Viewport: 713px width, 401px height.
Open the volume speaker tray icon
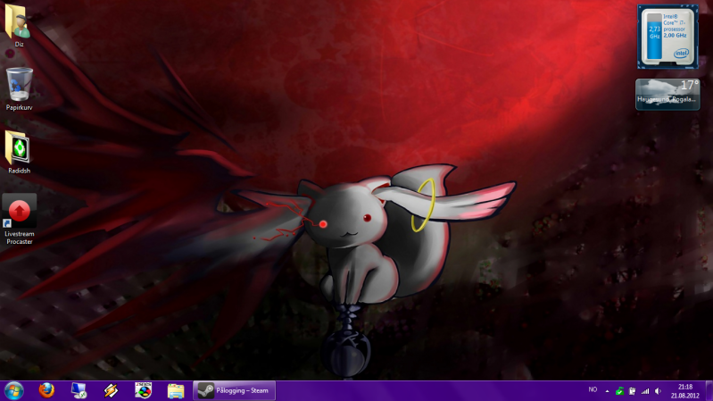coord(658,391)
